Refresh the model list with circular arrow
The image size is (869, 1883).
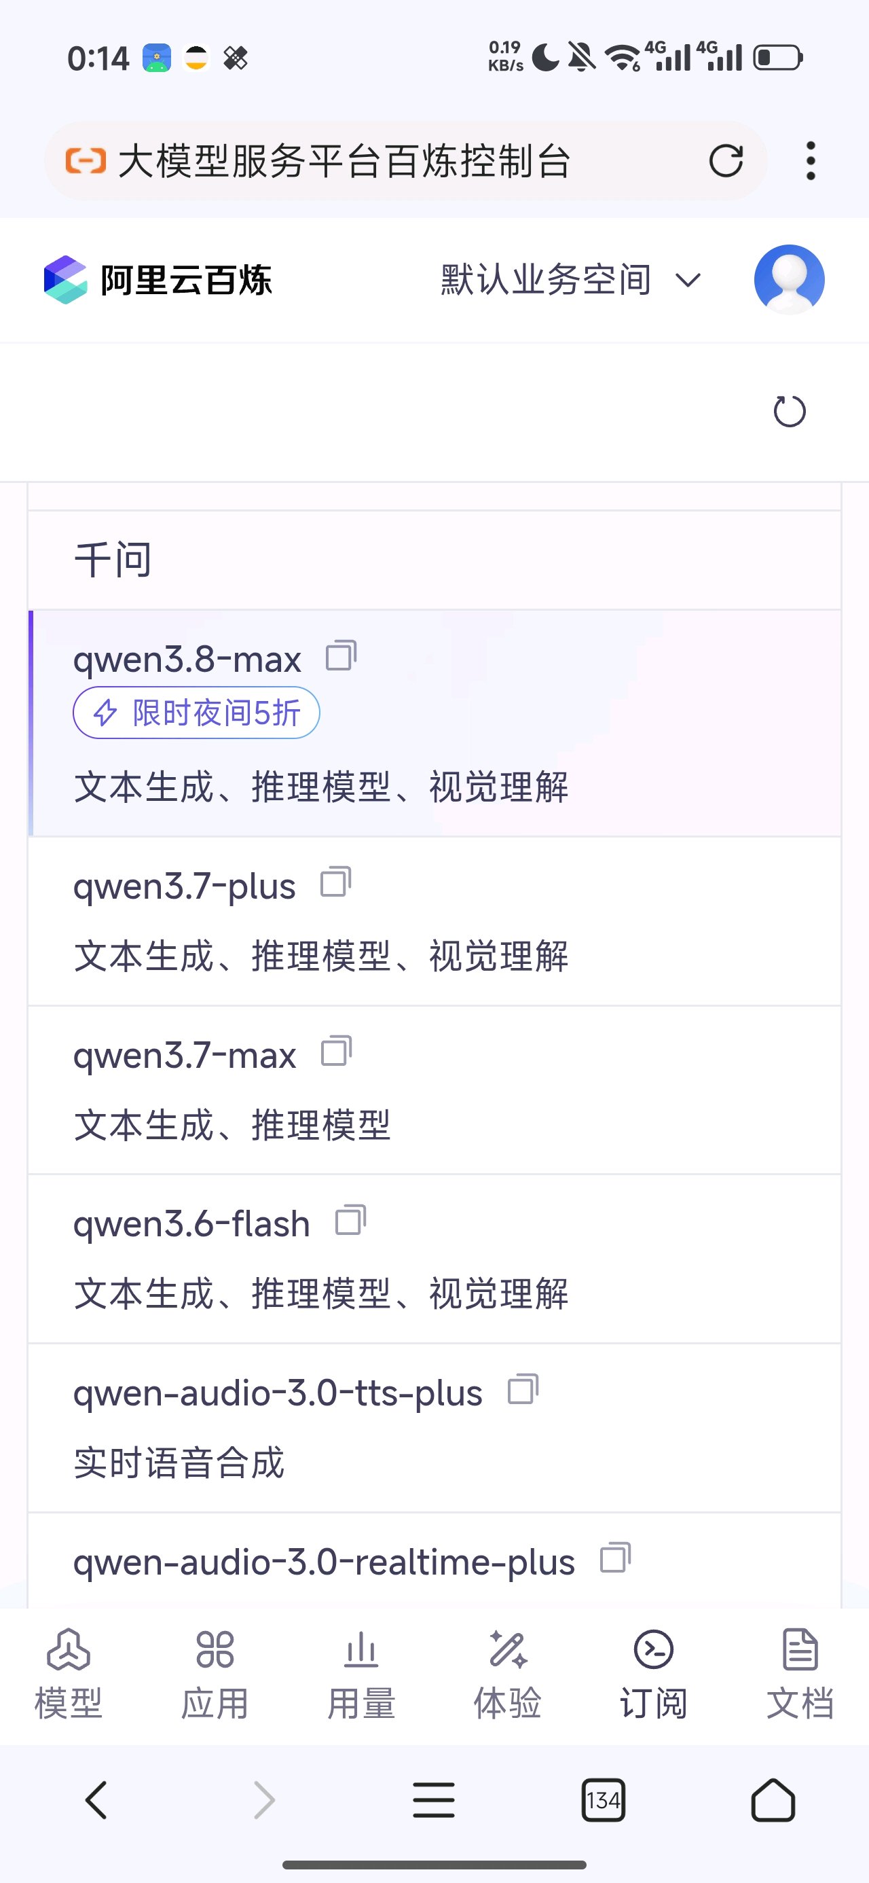tap(790, 412)
